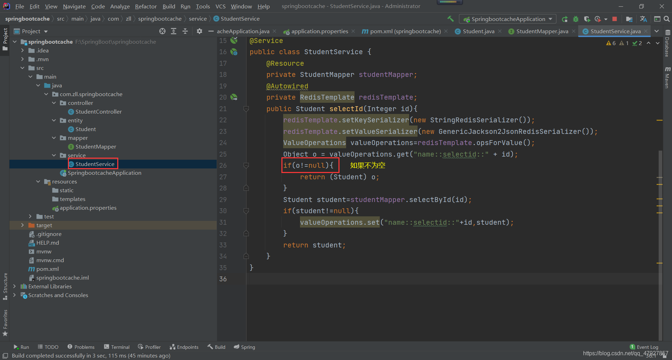This screenshot has width=672, height=360.
Task: Start debugging with the green bug icon
Action: coord(576,19)
